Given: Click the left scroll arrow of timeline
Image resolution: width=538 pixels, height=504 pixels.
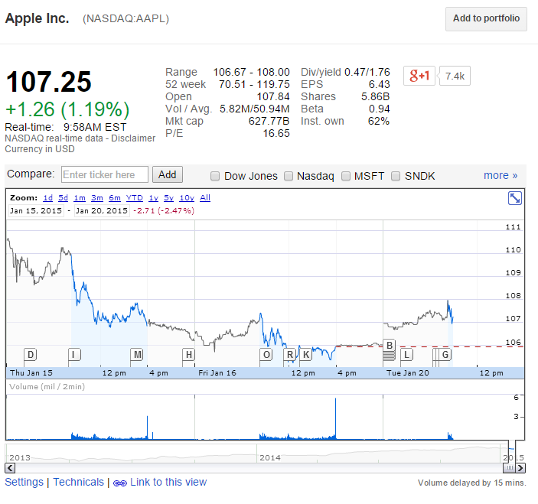Looking at the screenshot, I should pyautogui.click(x=10, y=468).
